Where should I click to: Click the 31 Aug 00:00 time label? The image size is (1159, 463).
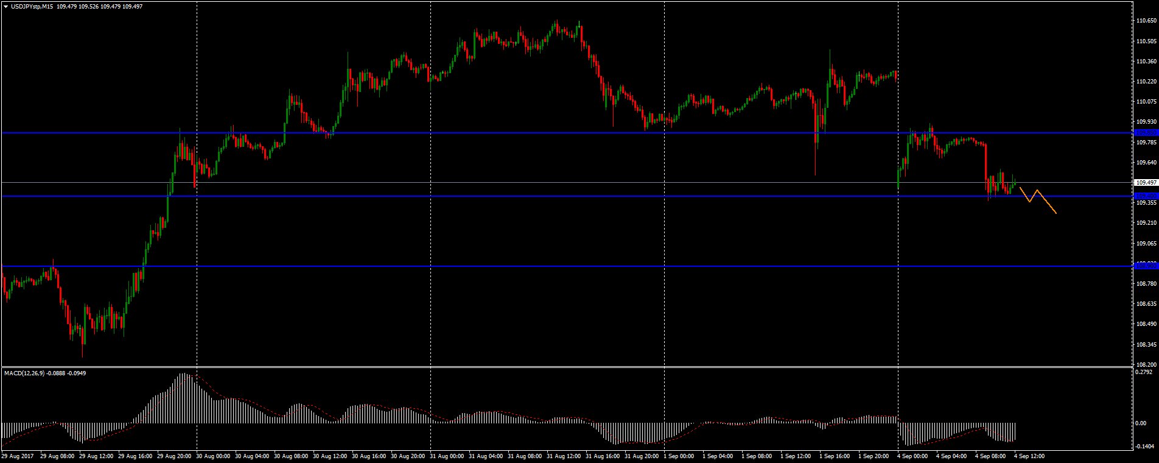point(448,456)
